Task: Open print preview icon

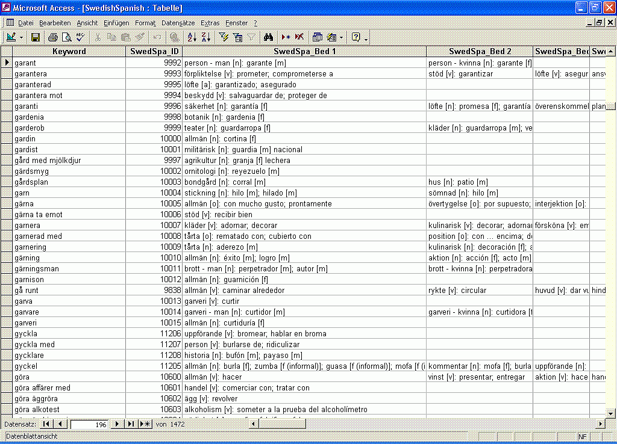Action: (66, 37)
